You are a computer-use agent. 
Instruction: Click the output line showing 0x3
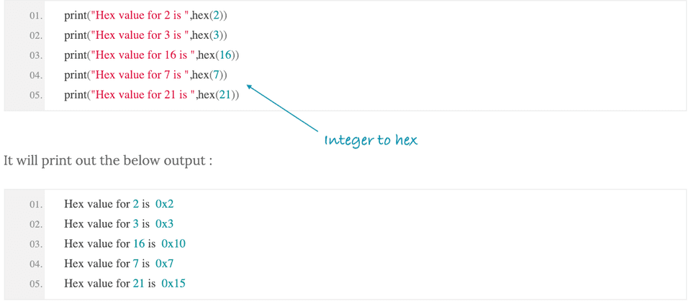[x=119, y=223]
